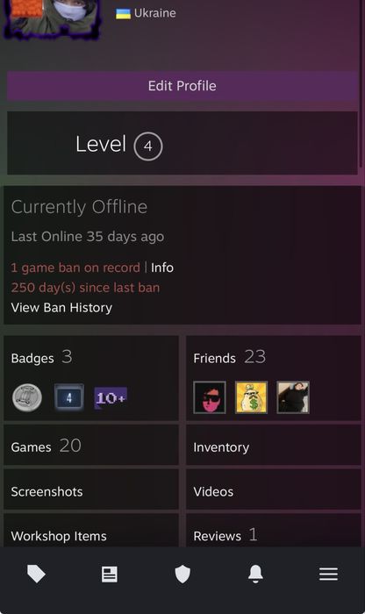Select the purple 10+ games badge
This screenshot has width=365, height=614.
pos(111,398)
